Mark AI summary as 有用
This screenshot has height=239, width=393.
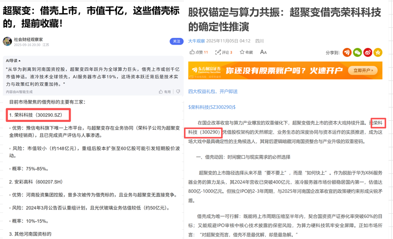pos(165,92)
